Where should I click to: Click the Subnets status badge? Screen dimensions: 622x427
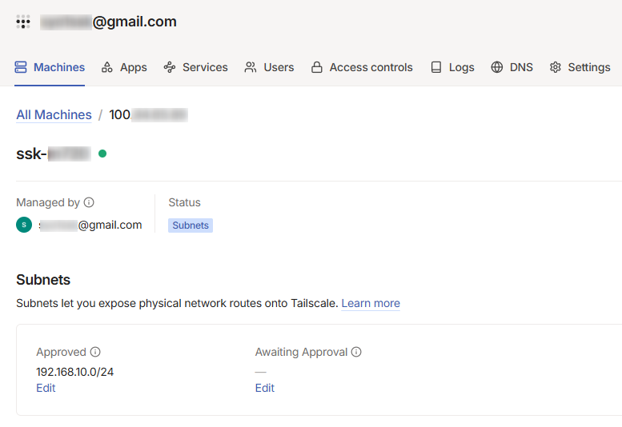tap(191, 225)
